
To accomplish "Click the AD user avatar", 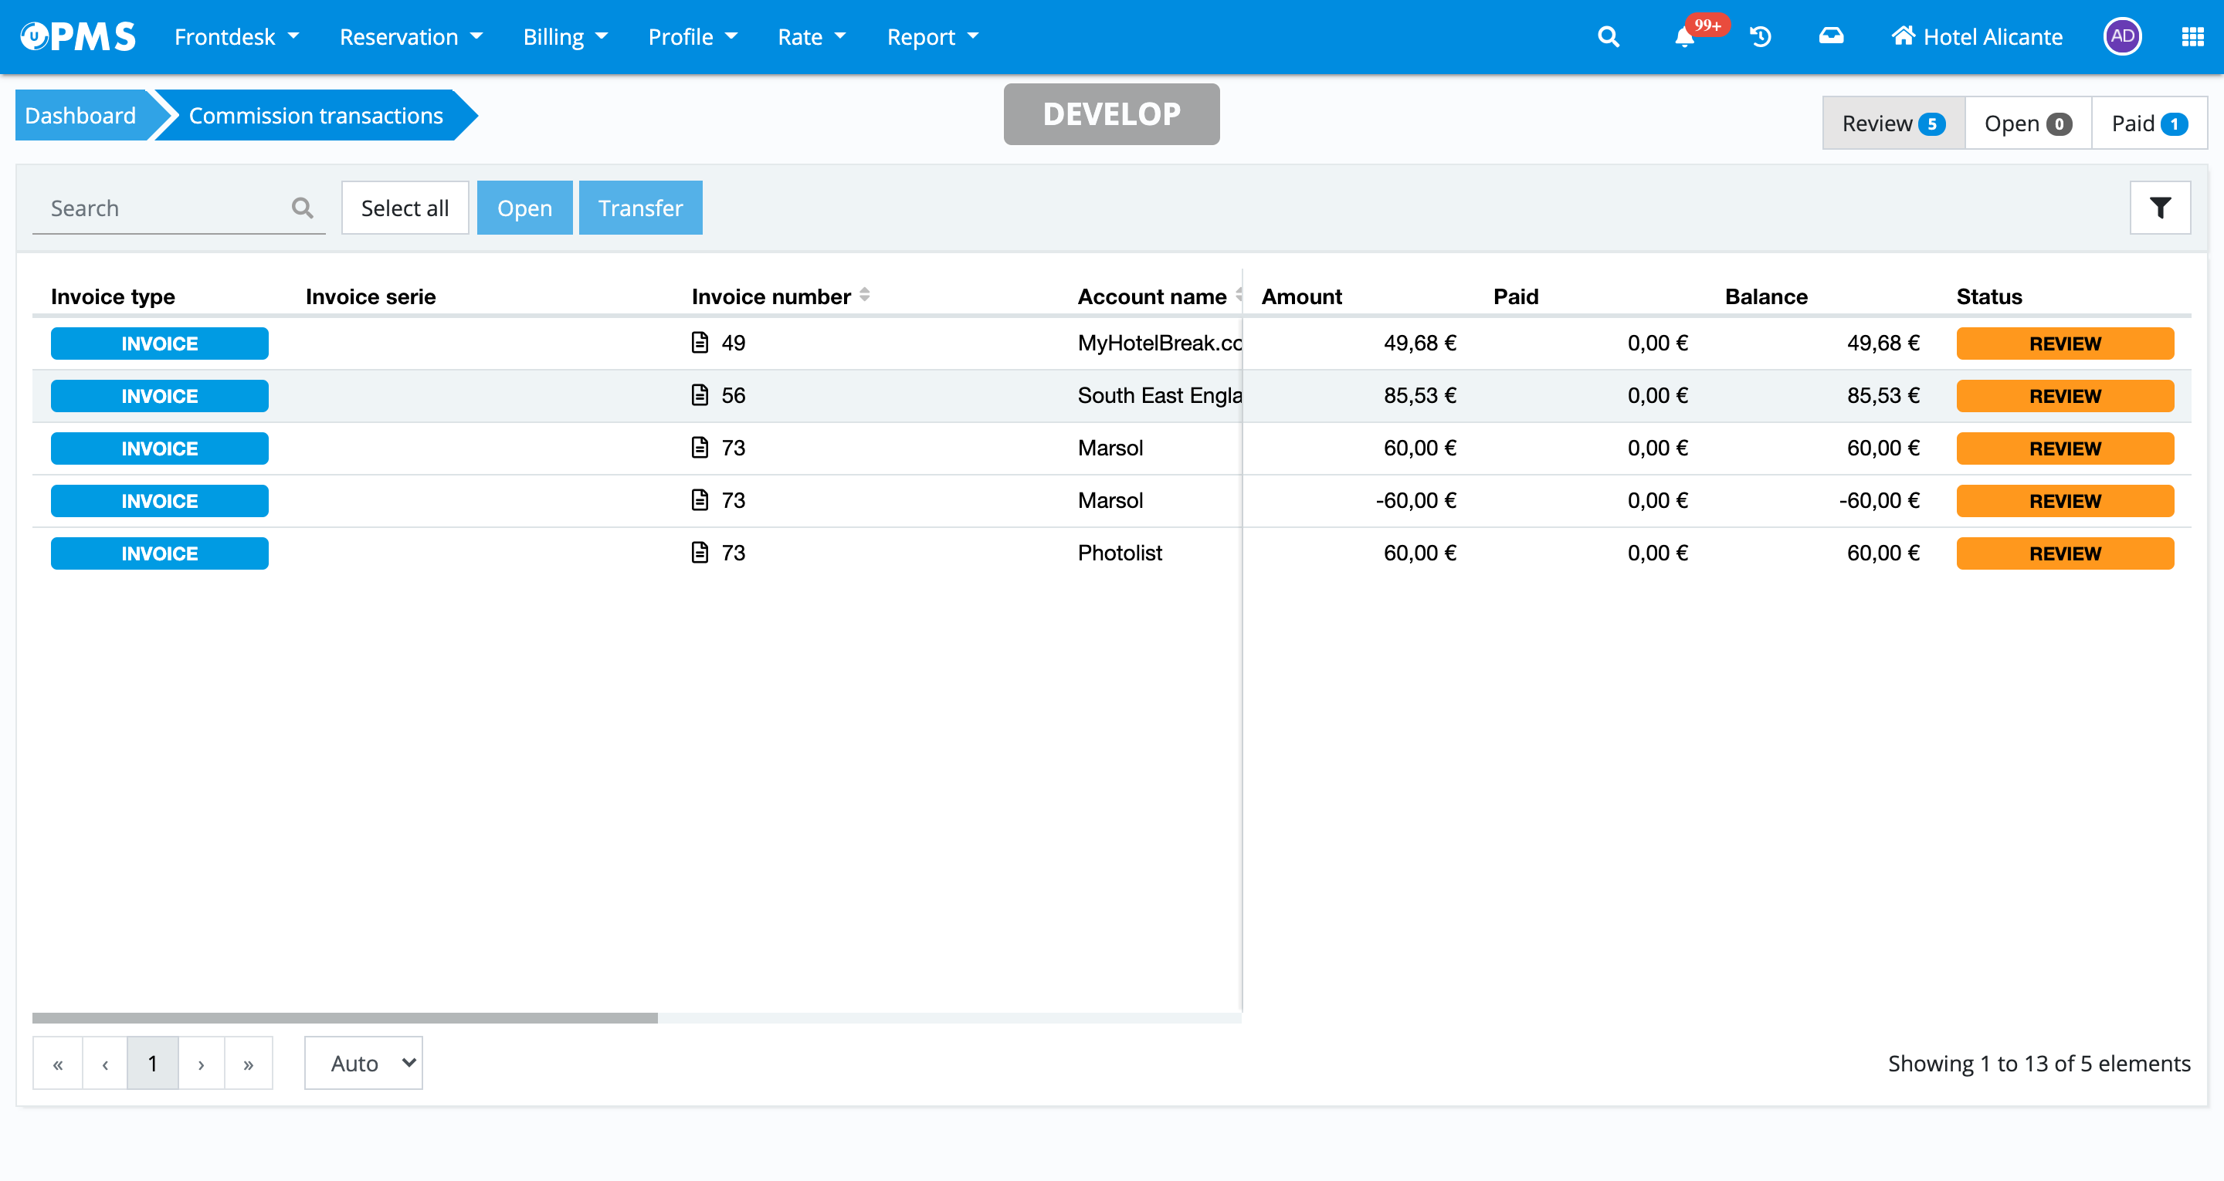I will pyautogui.click(x=2122, y=36).
